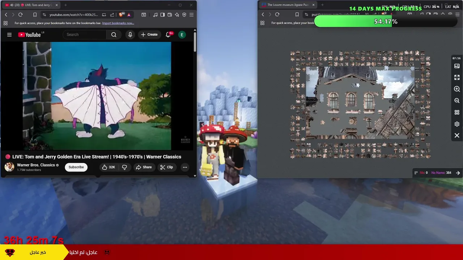Screen dimensions: 463x260
Task: Open the YouTube guide hamburger menu
Action: tap(9, 35)
